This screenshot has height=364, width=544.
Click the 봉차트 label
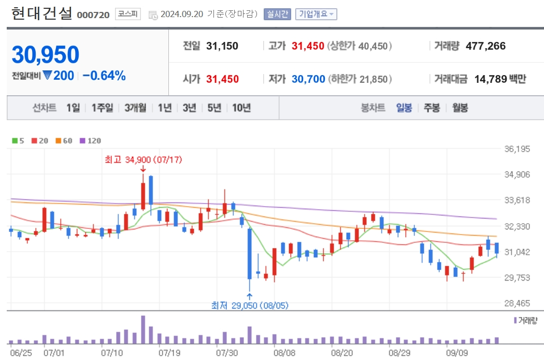click(x=373, y=108)
